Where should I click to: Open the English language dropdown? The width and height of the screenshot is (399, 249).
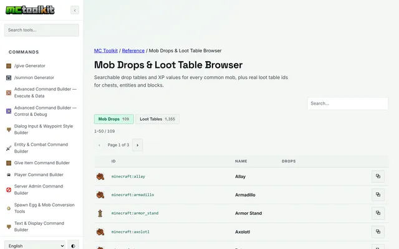pyautogui.click(x=35, y=246)
